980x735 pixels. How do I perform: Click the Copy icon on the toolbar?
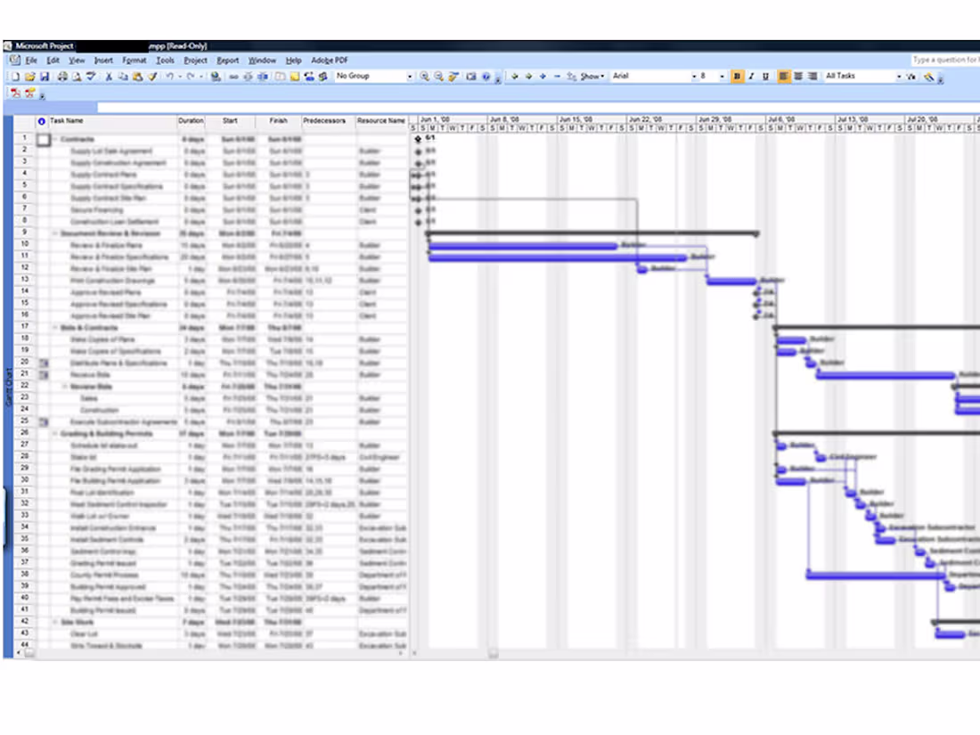(124, 77)
